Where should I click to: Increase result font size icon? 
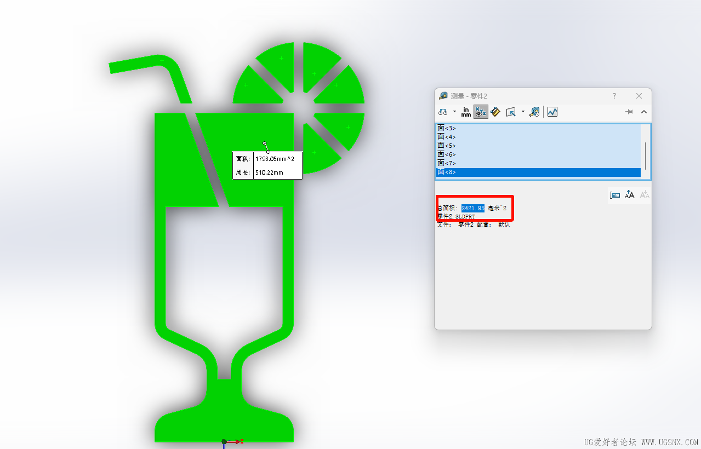point(630,195)
